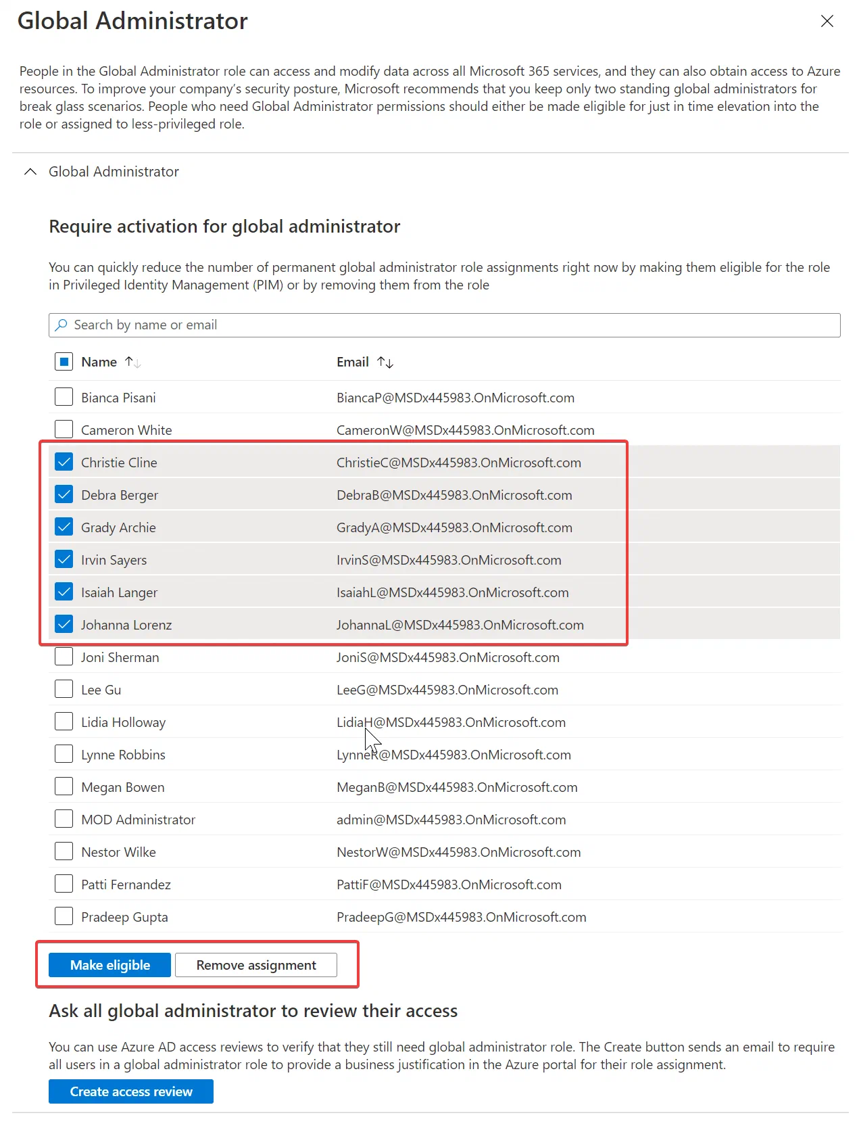Click the email NestorW@MSDx445983.OnMicrosoft.com
The width and height of the screenshot is (859, 1132).
coord(459,852)
